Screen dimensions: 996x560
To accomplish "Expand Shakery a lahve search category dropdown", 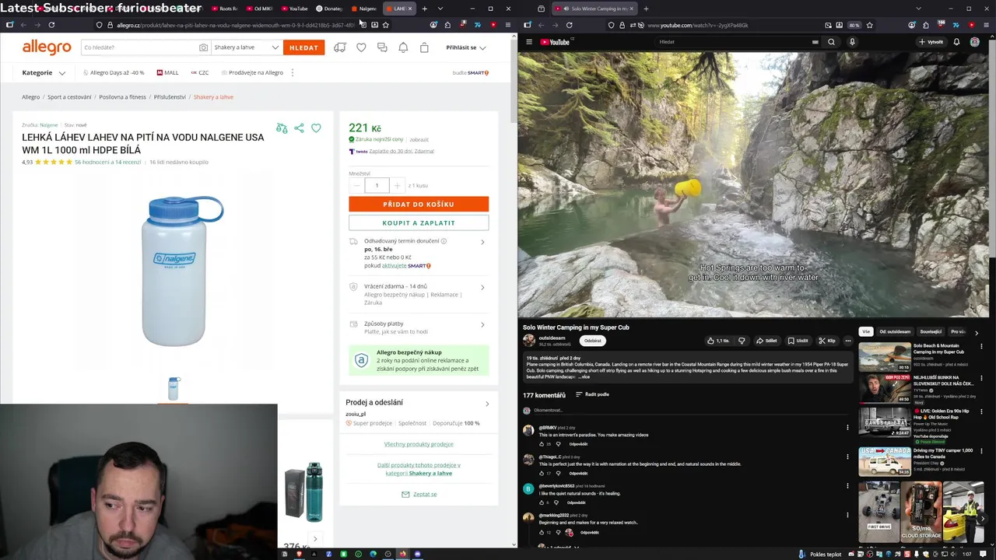I will [246, 47].
